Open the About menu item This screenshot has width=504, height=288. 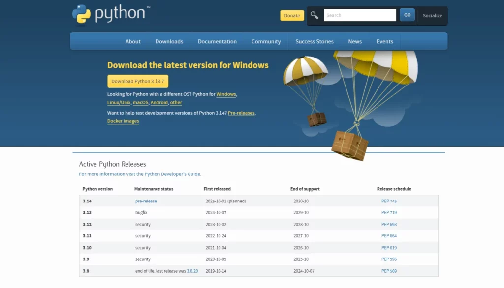133,41
